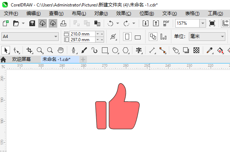Select the Zoom tool with flyout
Screen dimensions: 230x152
click(40, 51)
